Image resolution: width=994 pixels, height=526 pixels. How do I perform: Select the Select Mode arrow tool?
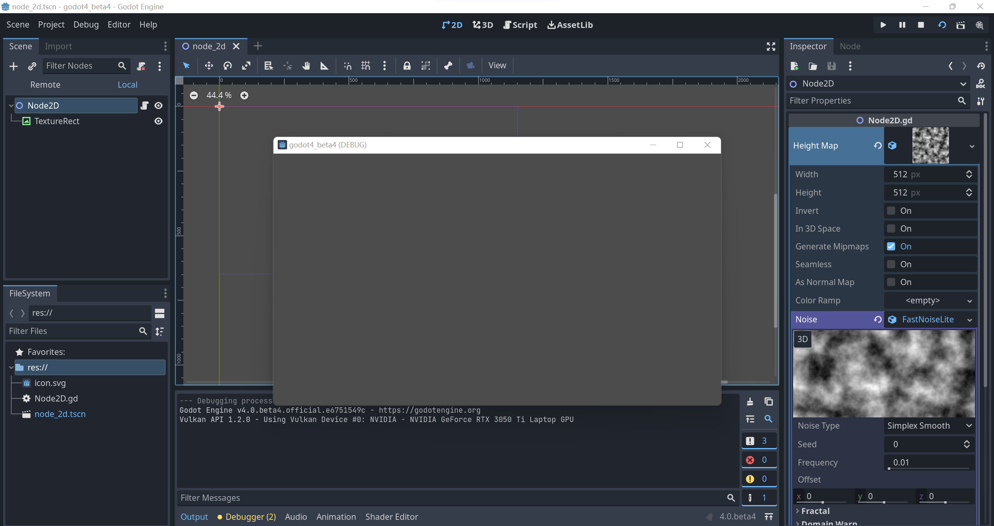[x=186, y=66]
